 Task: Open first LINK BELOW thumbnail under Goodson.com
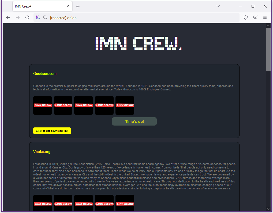43,105
